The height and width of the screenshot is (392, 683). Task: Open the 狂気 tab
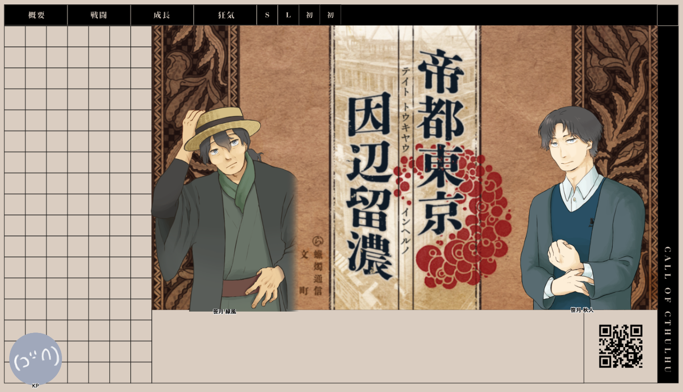pos(226,15)
